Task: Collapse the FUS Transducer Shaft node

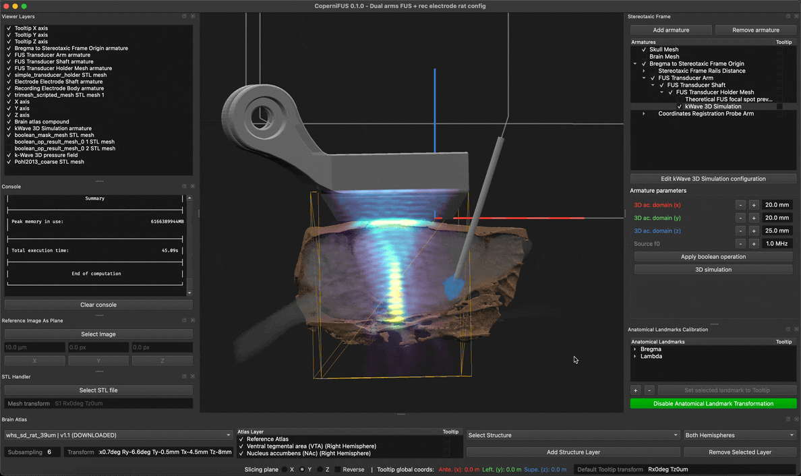Action: 653,86
